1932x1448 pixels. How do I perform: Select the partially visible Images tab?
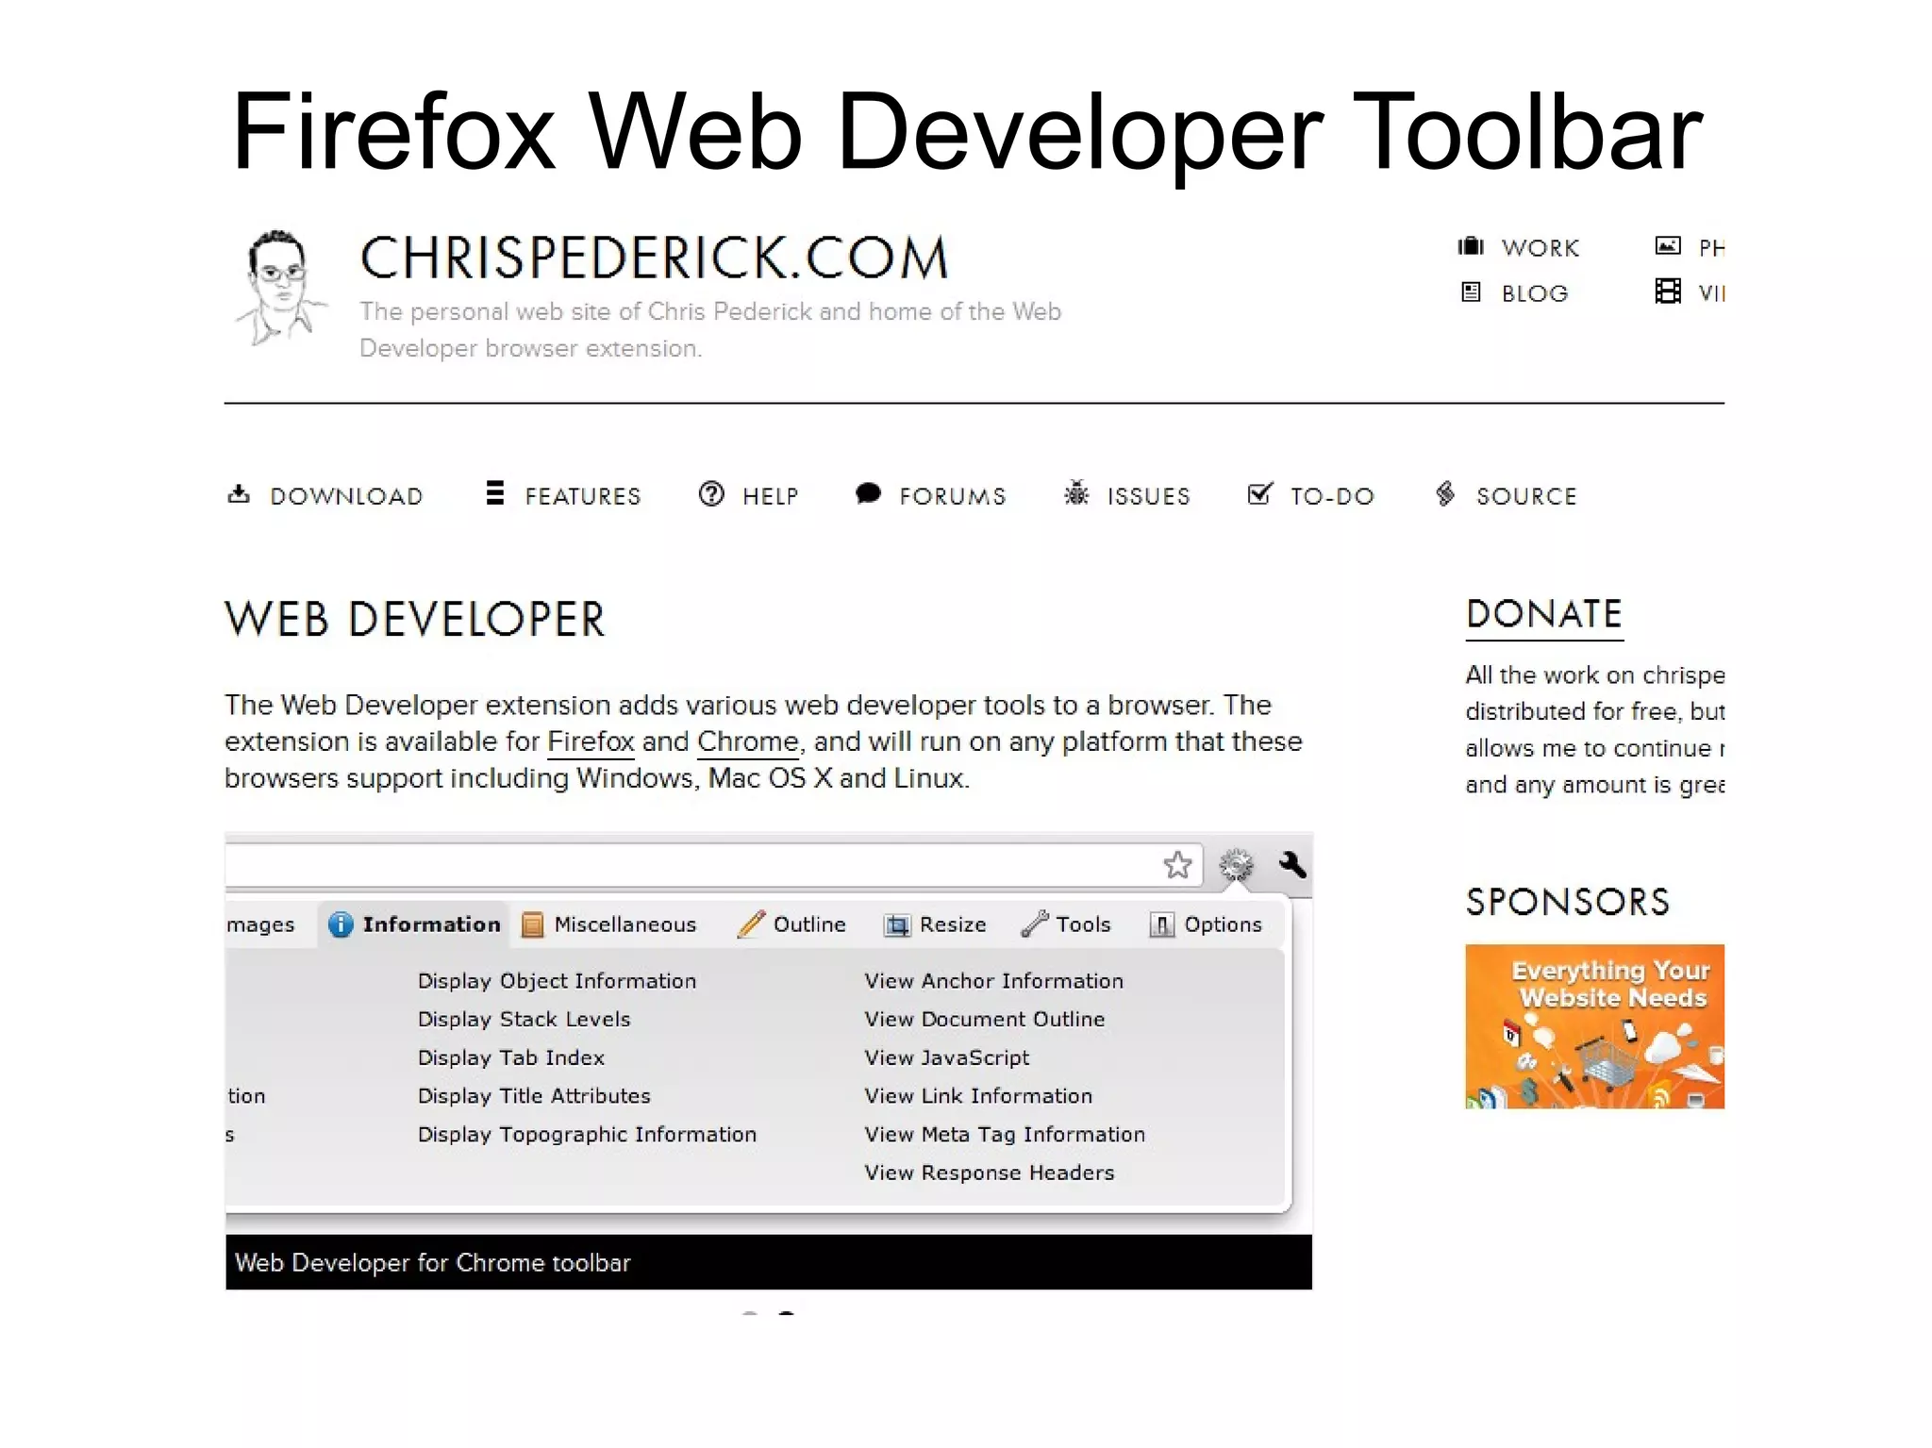point(260,925)
